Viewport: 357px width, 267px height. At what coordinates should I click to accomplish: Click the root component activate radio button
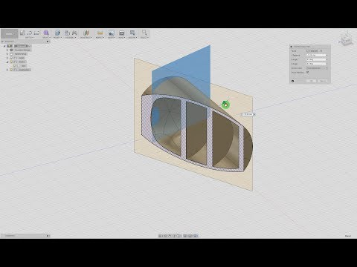click(30, 46)
